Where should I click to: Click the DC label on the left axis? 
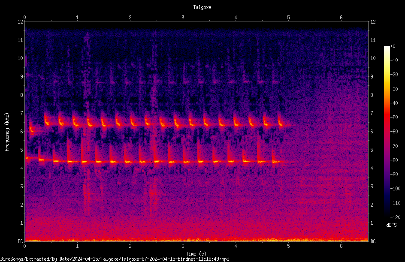click(21, 241)
